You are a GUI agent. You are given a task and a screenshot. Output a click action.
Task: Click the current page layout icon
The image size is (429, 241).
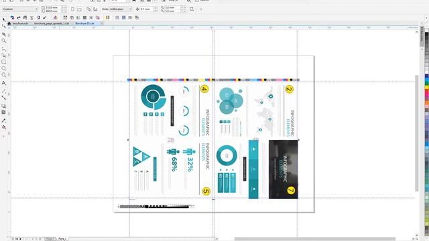95,9
